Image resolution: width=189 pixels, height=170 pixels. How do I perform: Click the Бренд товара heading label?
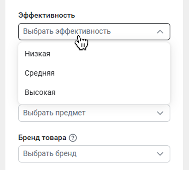point(42,138)
